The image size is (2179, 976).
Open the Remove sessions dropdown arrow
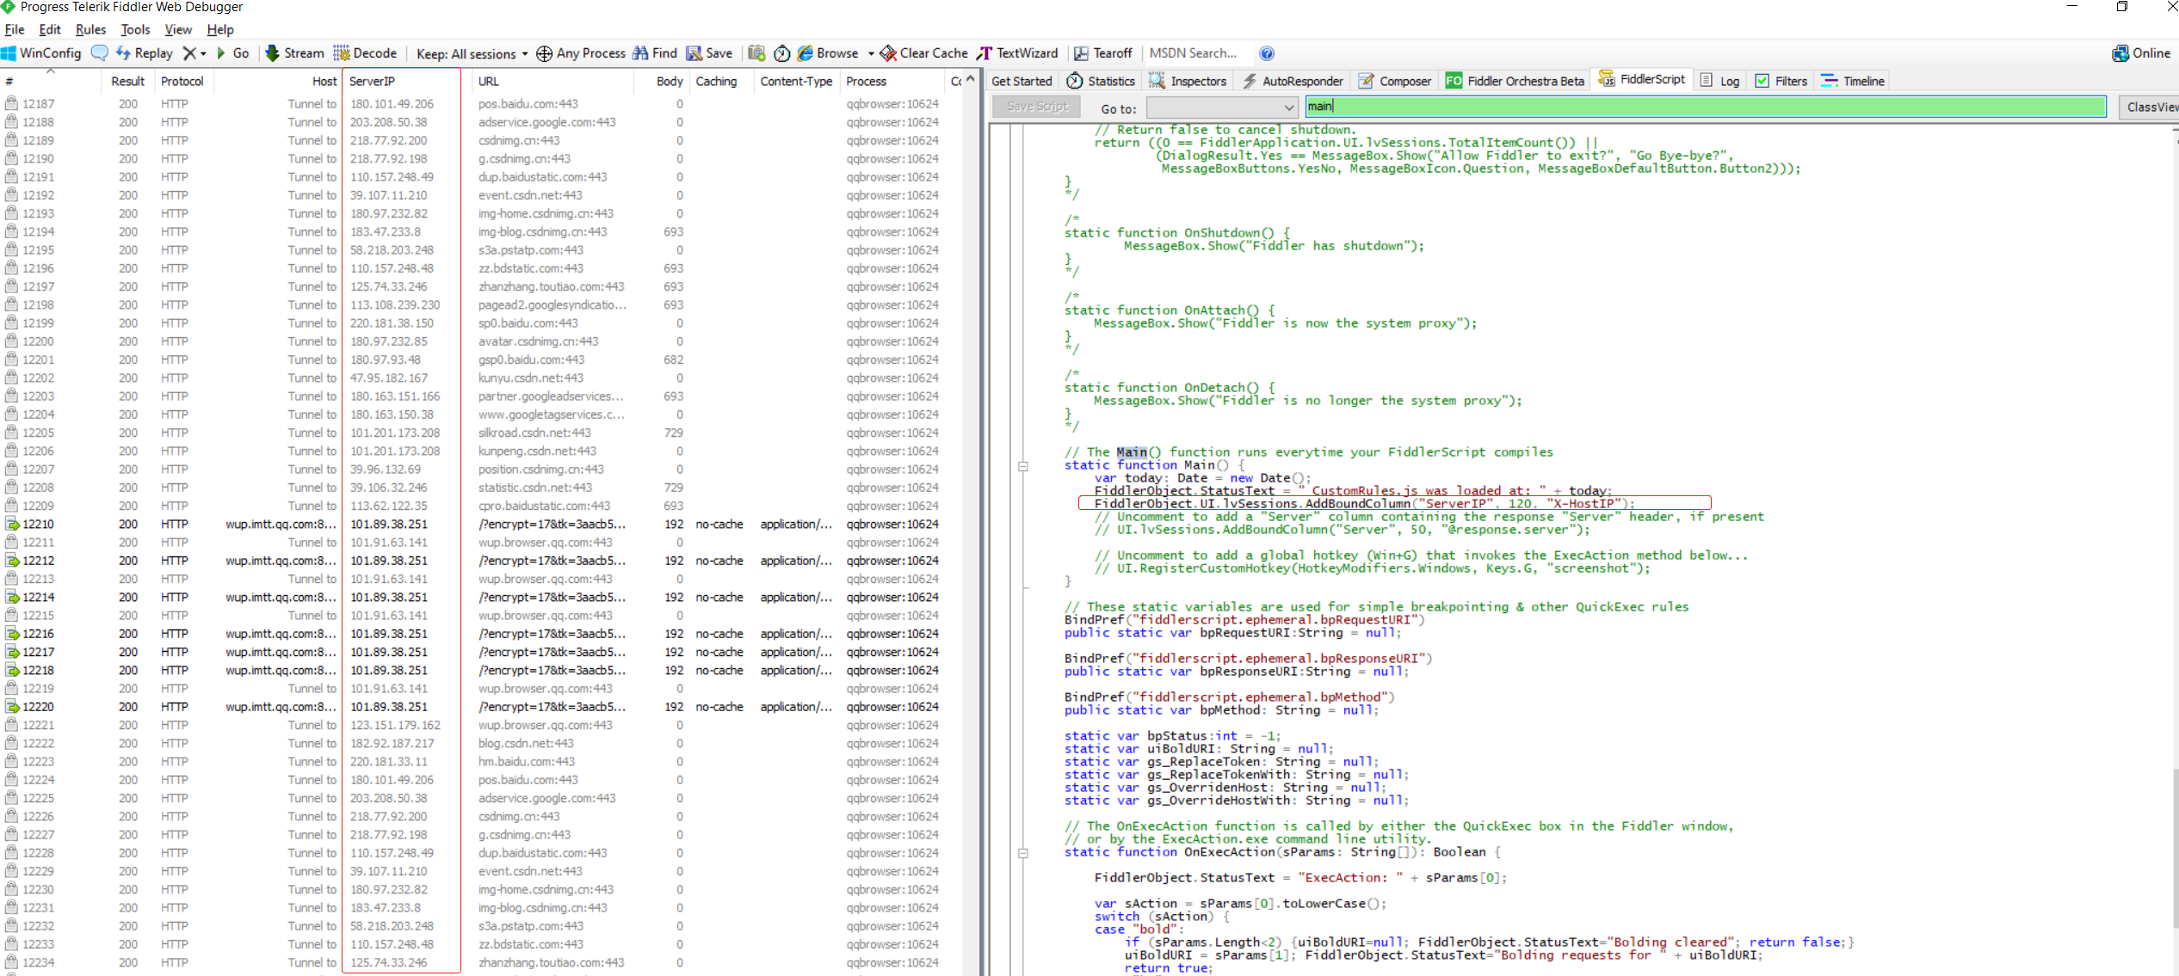204,54
